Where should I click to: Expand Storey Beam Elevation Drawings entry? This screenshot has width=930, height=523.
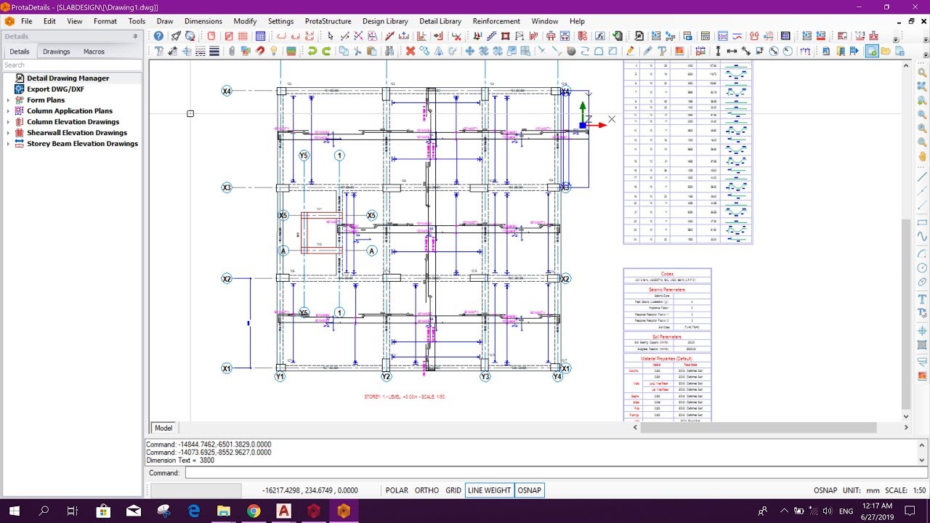(x=7, y=143)
